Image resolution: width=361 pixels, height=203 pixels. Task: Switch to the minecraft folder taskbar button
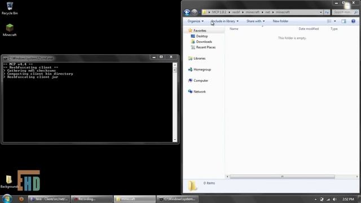[x=134, y=199]
